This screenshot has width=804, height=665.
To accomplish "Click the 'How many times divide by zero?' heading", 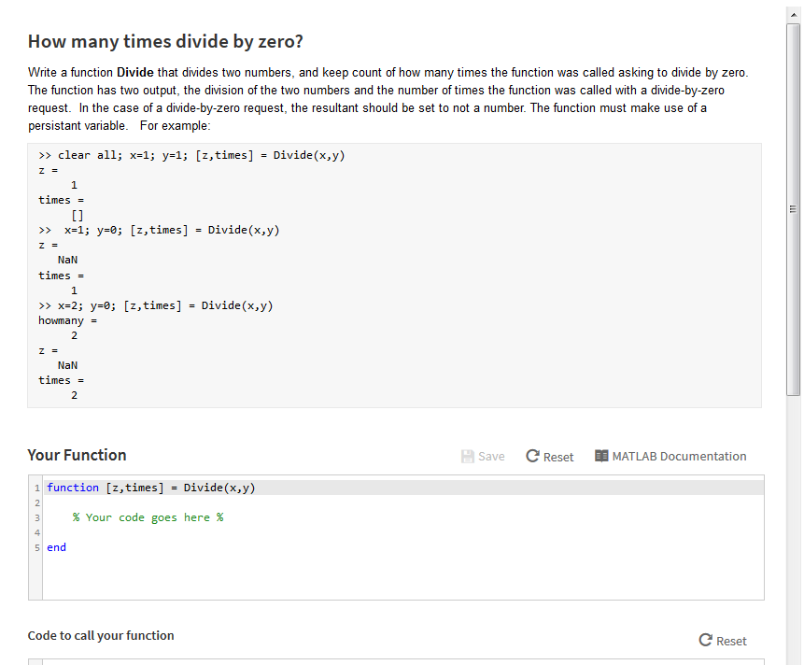I will 165,41.
